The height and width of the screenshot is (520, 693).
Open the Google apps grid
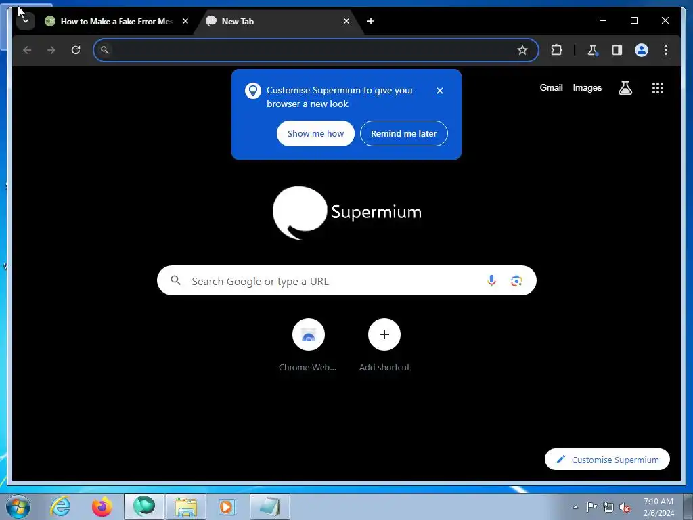(x=658, y=88)
